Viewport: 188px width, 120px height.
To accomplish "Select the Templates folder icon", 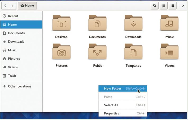I will point(133,52).
